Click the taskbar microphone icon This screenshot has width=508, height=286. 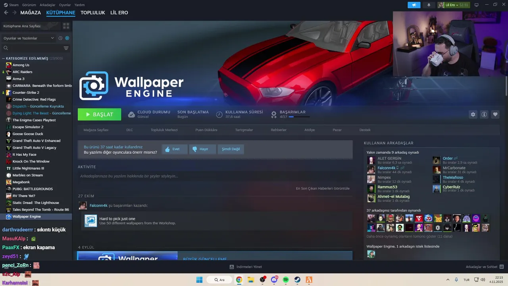456,280
